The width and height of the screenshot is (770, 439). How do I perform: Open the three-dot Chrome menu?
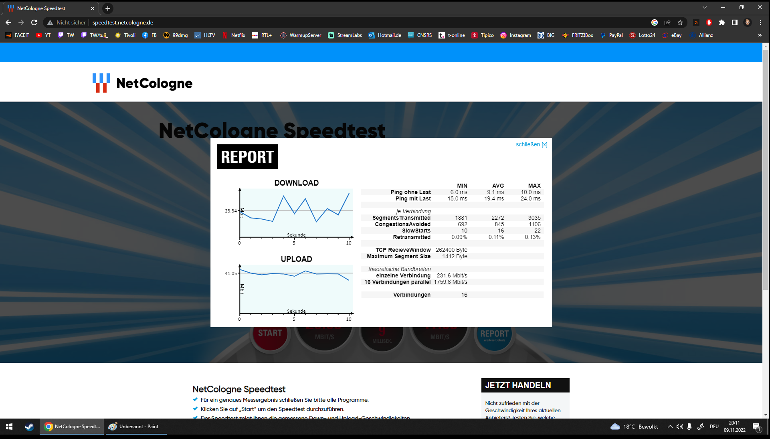point(760,22)
